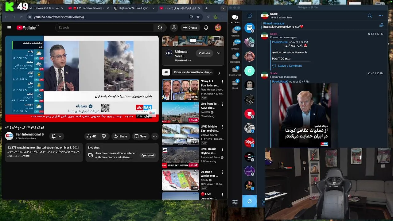Viewport: 393px width, 221px height.
Task: Reload the YouTube page
Action: click(x=21, y=17)
